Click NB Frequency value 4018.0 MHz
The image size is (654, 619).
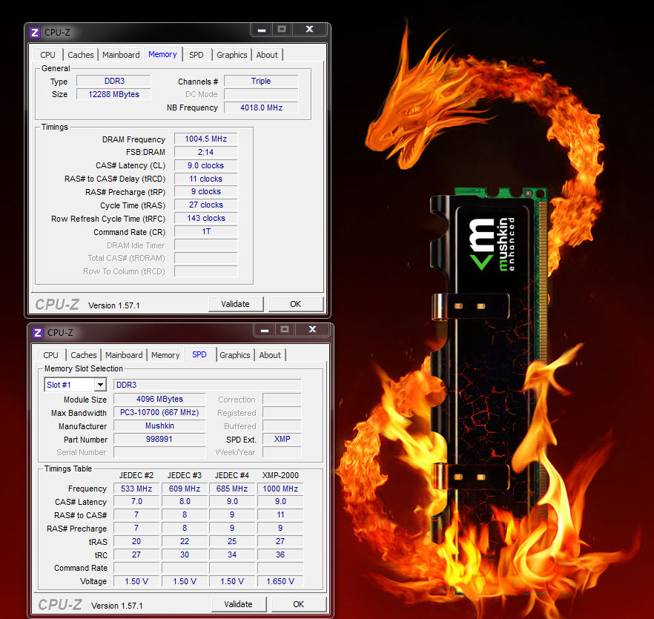click(261, 107)
